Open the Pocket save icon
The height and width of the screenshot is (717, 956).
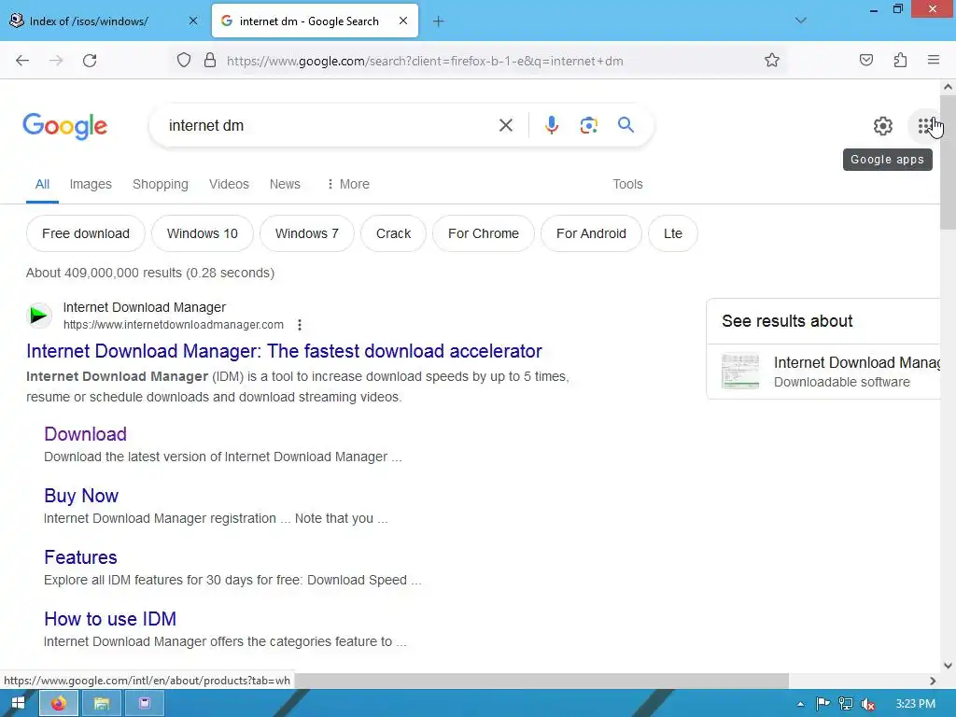point(866,60)
